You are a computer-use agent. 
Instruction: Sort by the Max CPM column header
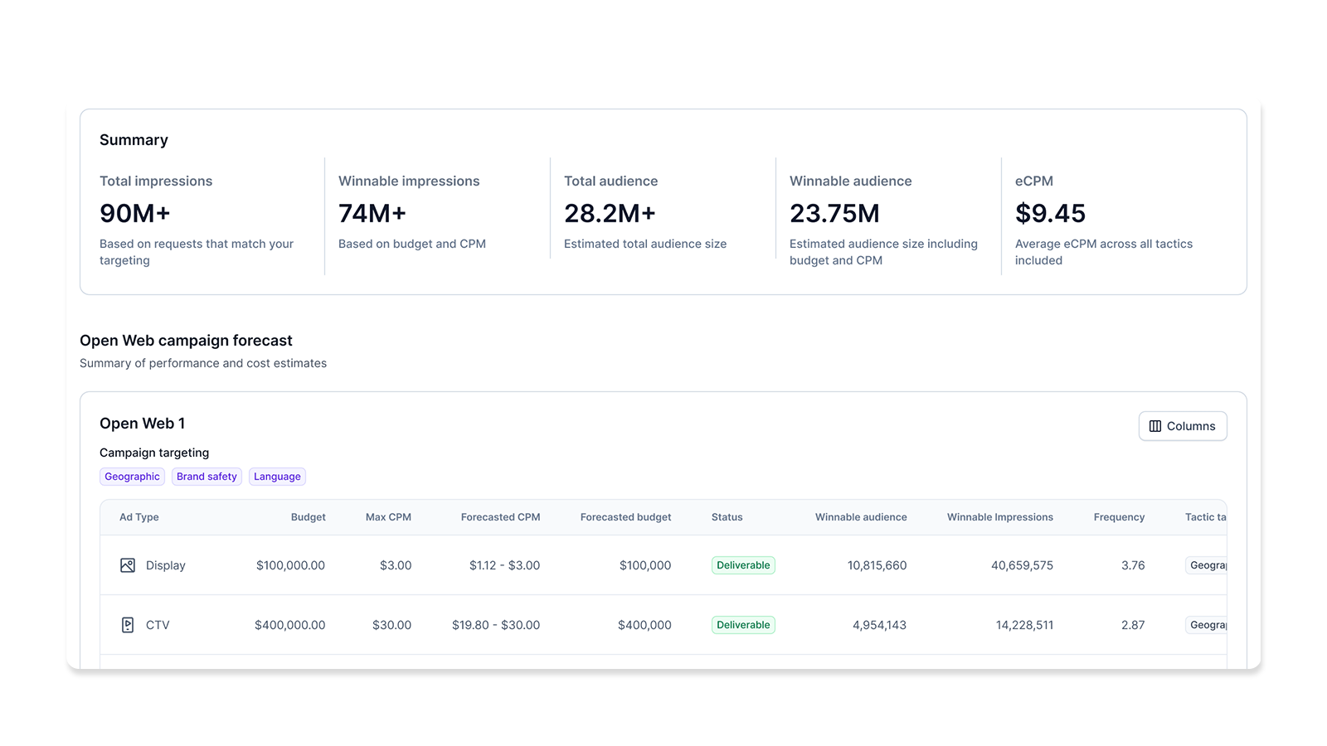[x=388, y=516]
